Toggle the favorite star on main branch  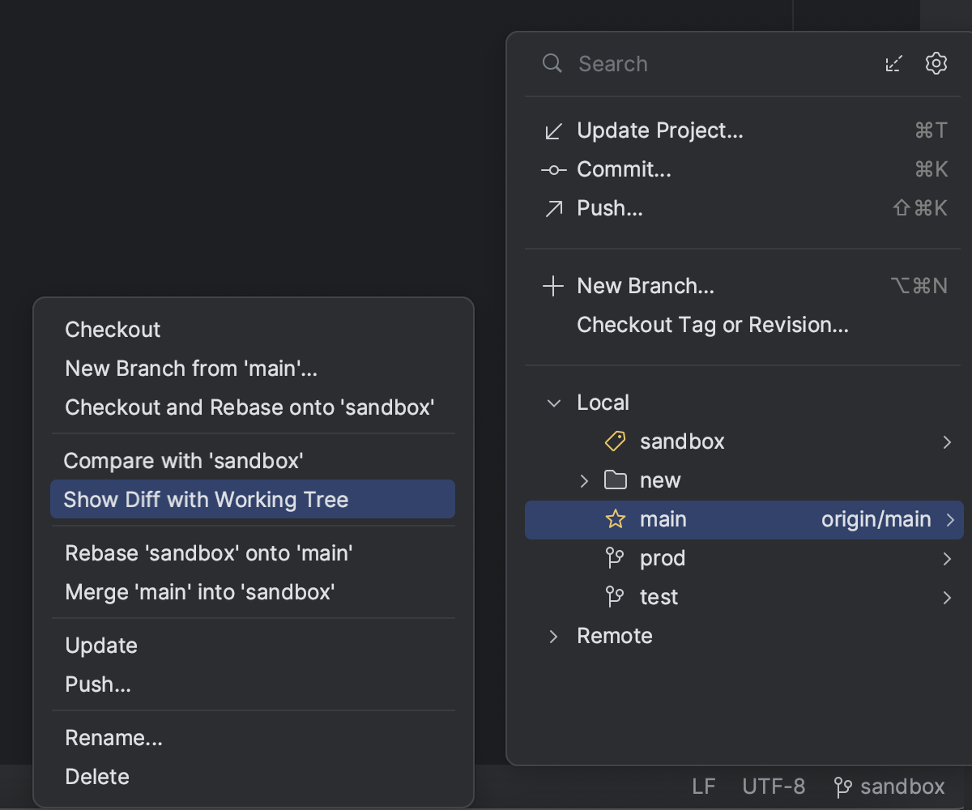pyautogui.click(x=615, y=519)
